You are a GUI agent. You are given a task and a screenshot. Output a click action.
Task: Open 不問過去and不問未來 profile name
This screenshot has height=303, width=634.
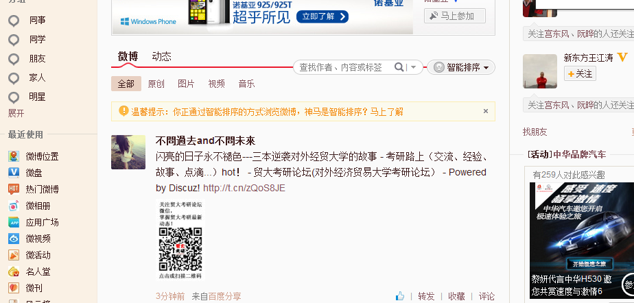coord(205,141)
